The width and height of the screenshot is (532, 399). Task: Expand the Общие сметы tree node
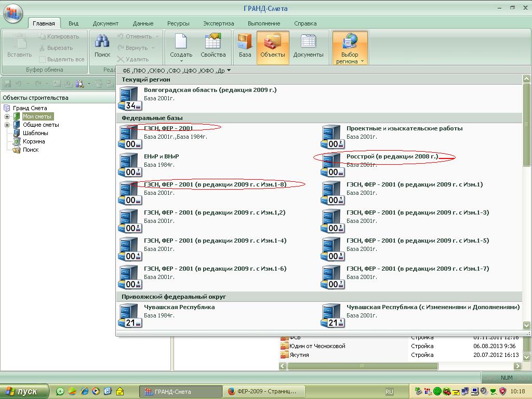7,125
